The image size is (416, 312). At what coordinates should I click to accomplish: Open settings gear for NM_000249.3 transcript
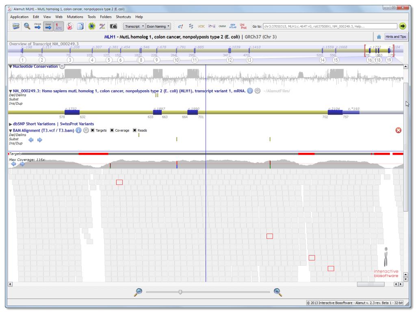tap(257, 91)
